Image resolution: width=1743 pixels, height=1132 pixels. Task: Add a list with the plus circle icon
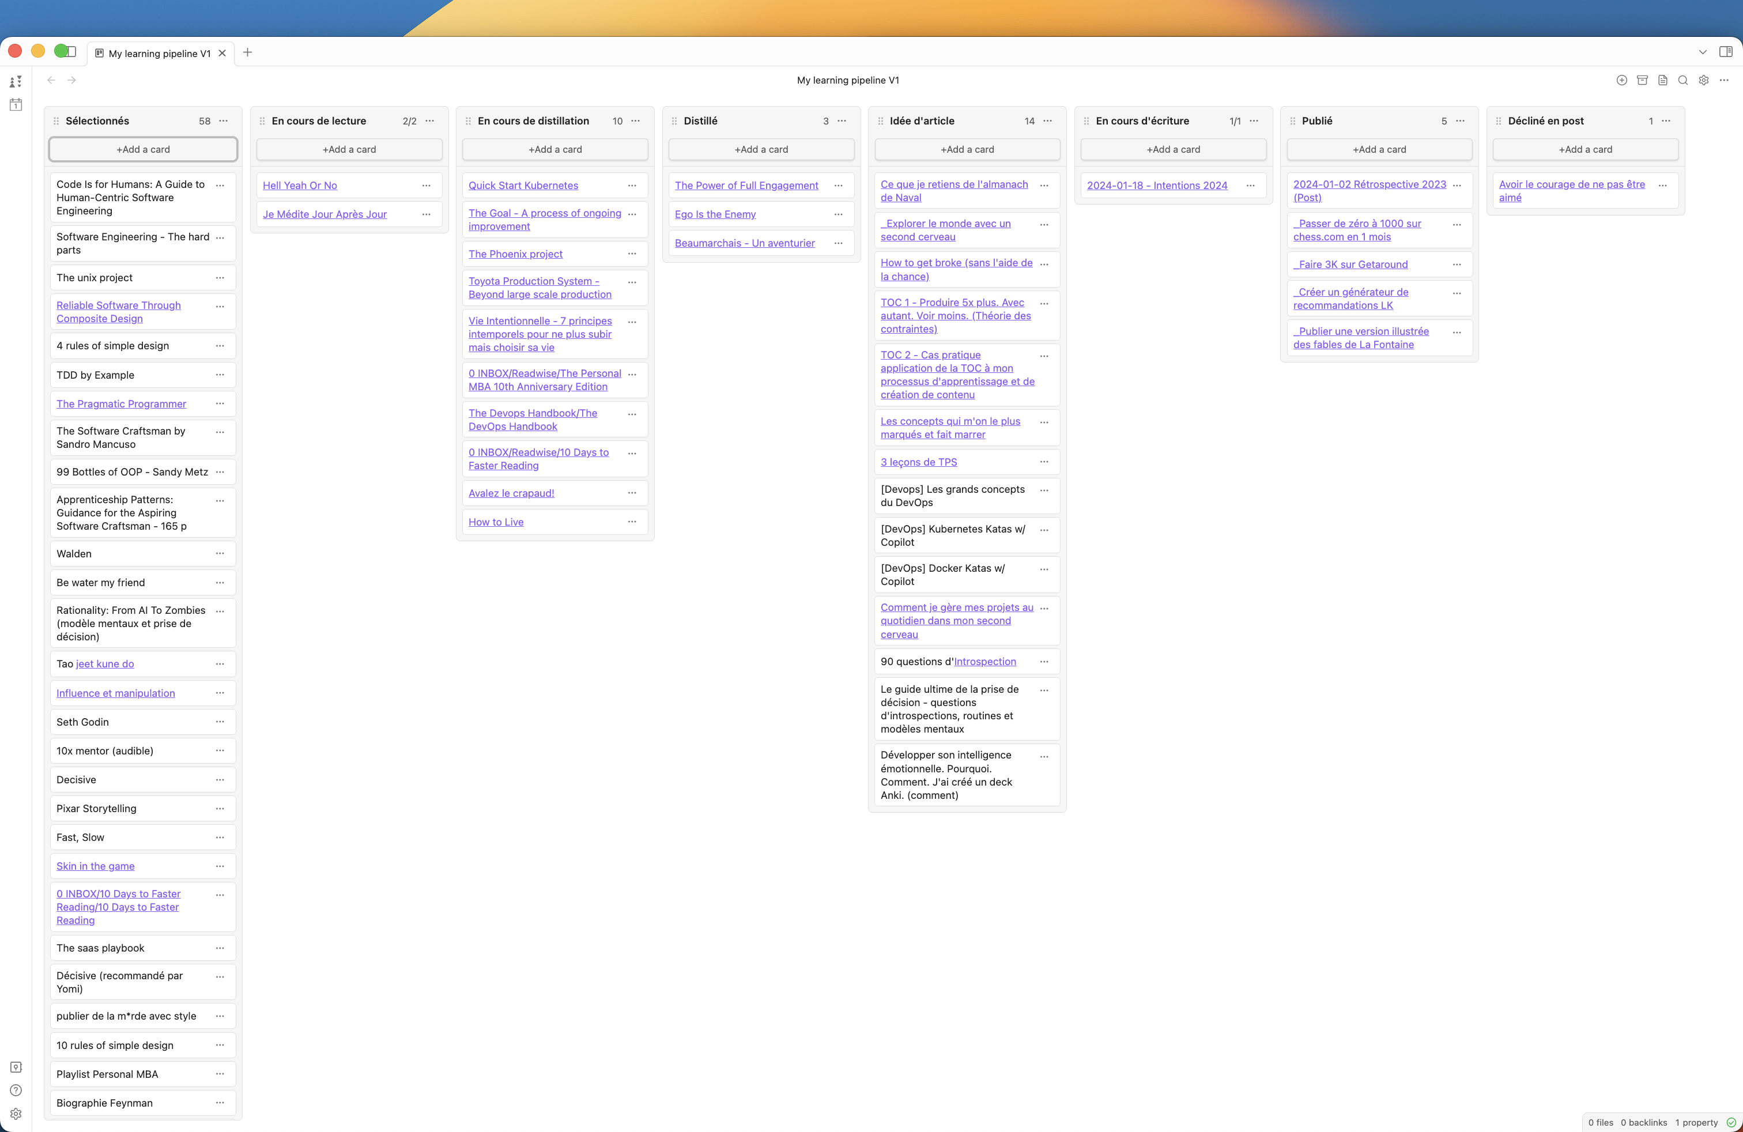(x=1621, y=81)
